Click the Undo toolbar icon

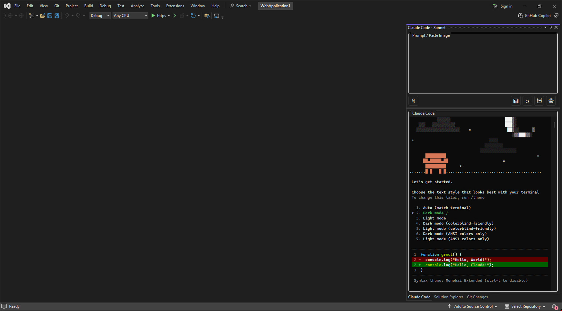tap(67, 16)
